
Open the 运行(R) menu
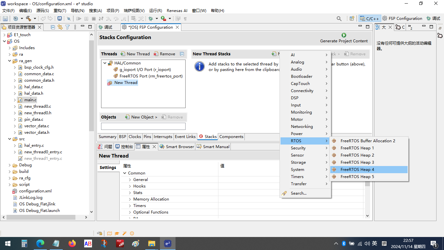(x=156, y=10)
